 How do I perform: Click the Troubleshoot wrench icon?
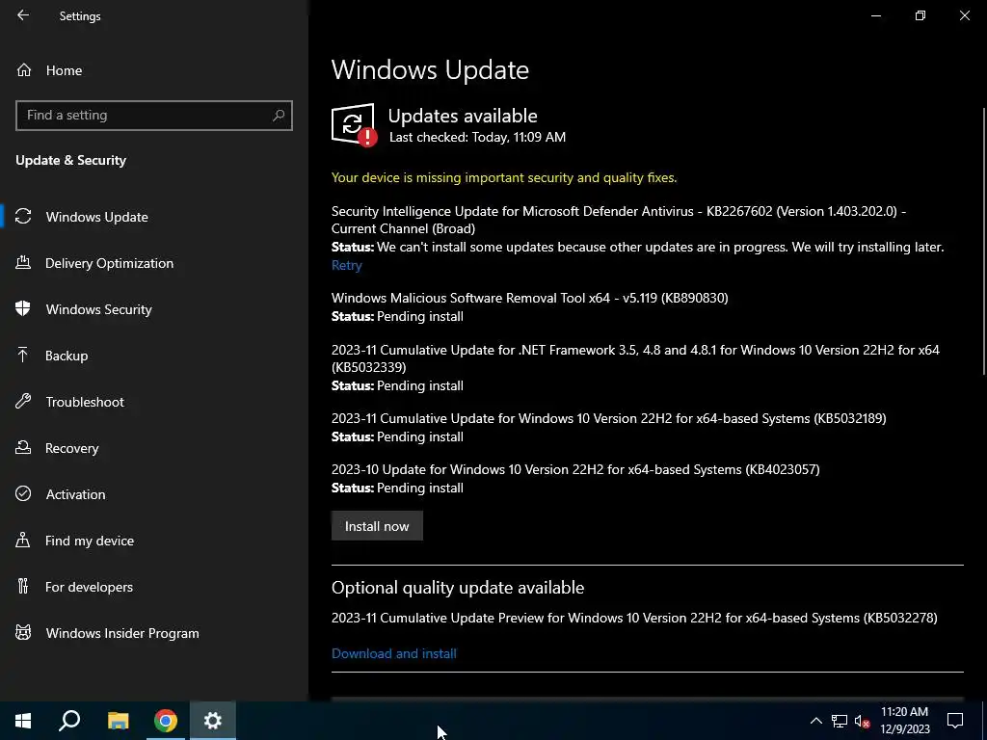(x=23, y=402)
